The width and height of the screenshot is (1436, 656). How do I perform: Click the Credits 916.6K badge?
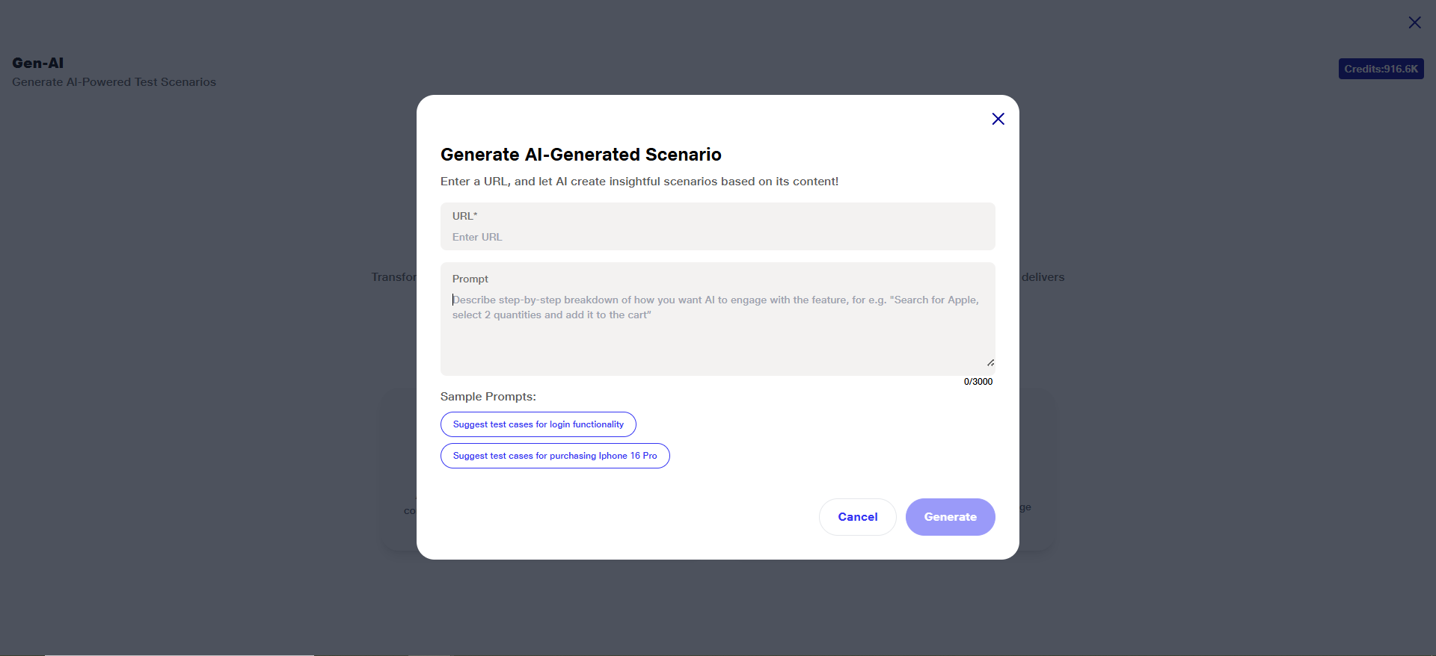pyautogui.click(x=1381, y=69)
